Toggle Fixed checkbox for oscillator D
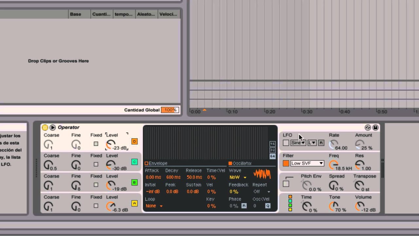Screen dimensions: 419x236 [x=96, y=144]
